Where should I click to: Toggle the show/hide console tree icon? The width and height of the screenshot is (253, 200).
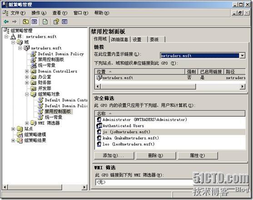(34, 21)
